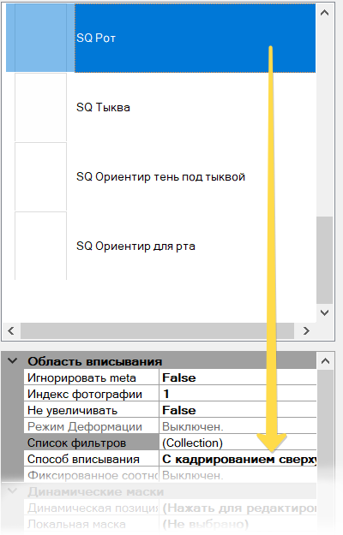The height and width of the screenshot is (535, 343).
Task: Click the SQ Тыква thumbnail preview
Action: pyautogui.click(x=40, y=108)
